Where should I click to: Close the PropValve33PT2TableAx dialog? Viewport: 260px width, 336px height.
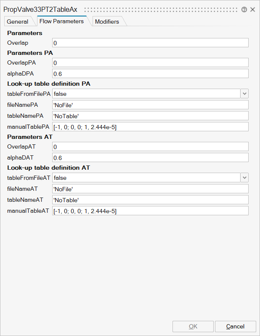(x=253, y=9)
